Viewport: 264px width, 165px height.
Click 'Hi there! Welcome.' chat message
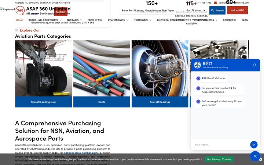211,78
